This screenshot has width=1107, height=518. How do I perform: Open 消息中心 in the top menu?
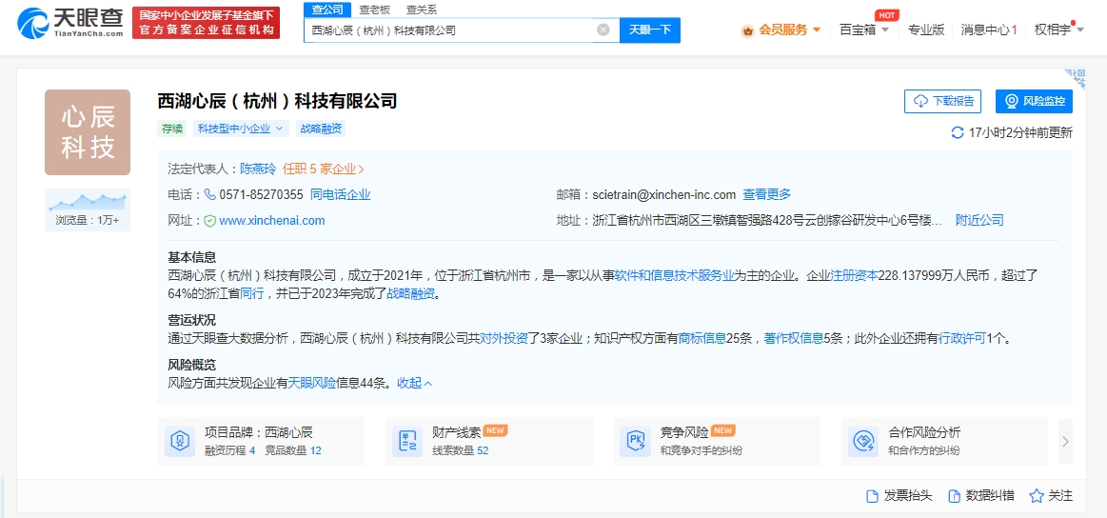(x=989, y=30)
